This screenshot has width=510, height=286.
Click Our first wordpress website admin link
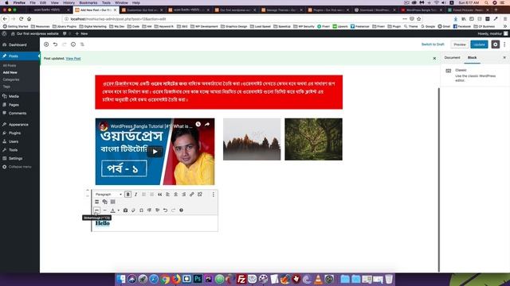coord(35,33)
